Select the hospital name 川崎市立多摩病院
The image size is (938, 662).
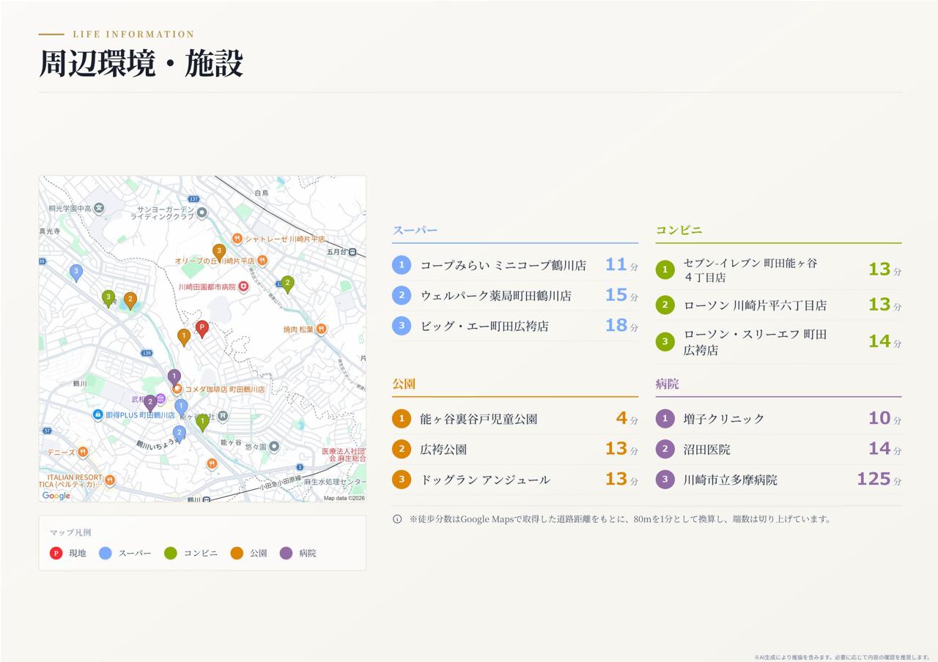coord(731,480)
